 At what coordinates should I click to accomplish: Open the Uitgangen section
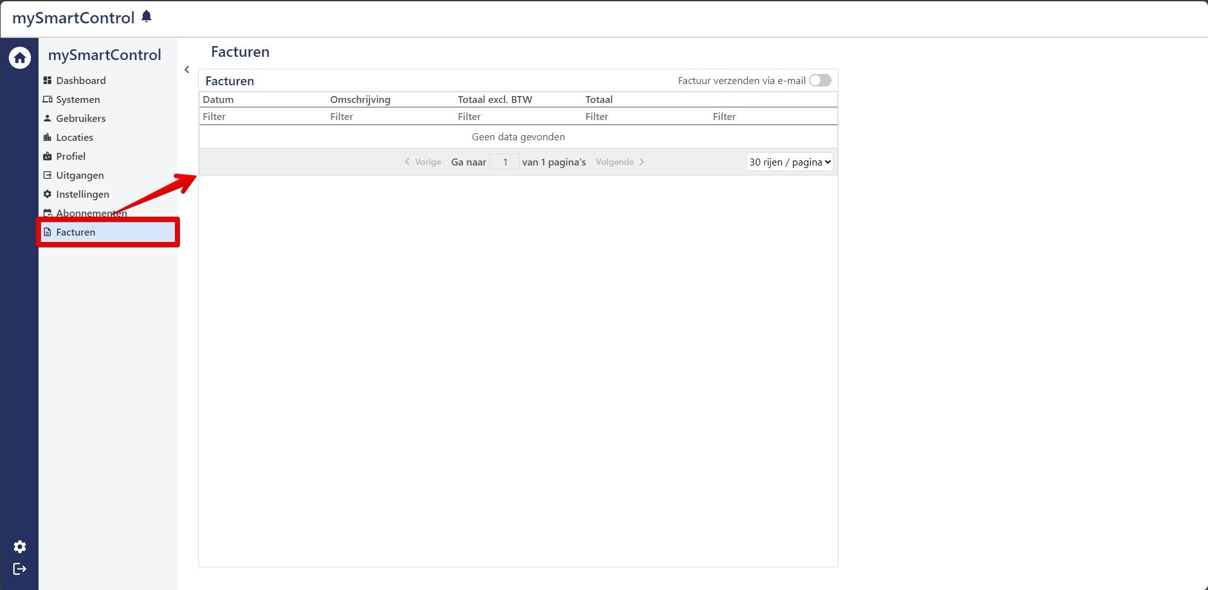pyautogui.click(x=80, y=175)
